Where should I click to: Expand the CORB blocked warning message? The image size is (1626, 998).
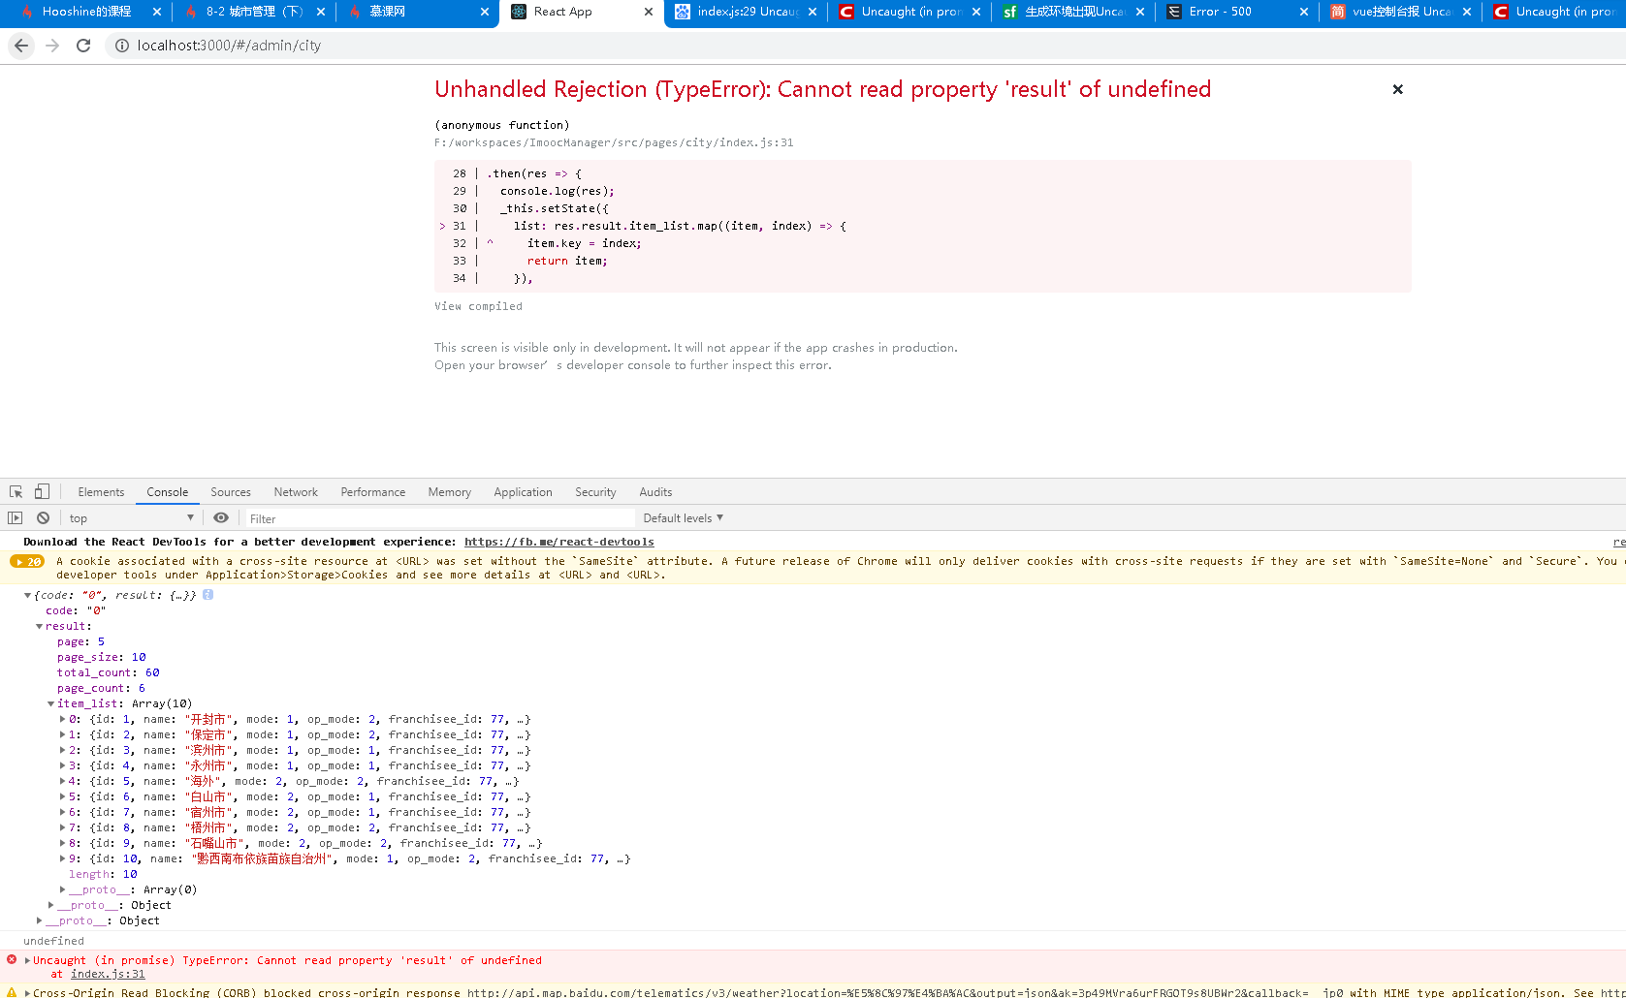28,993
